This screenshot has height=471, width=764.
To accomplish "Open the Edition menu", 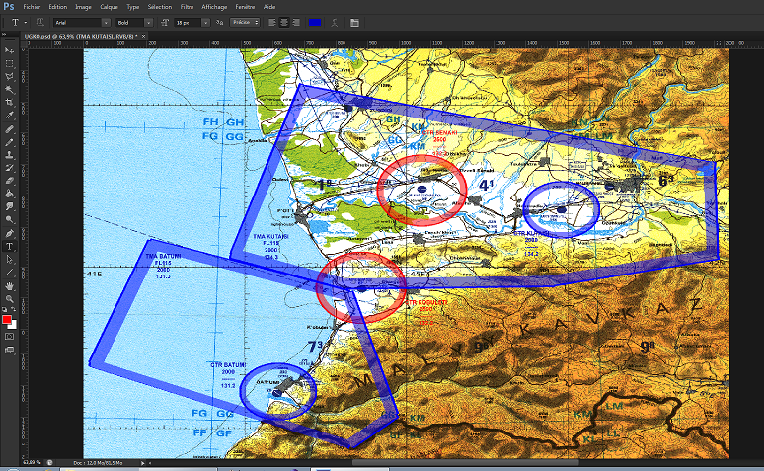I will 58,7.
